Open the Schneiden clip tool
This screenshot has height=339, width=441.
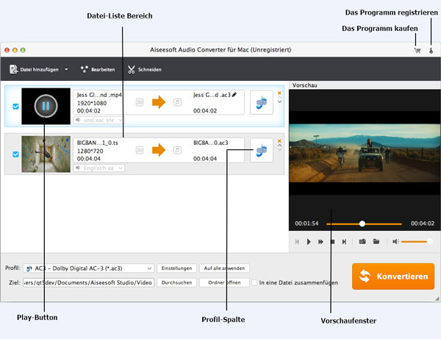[x=145, y=69]
